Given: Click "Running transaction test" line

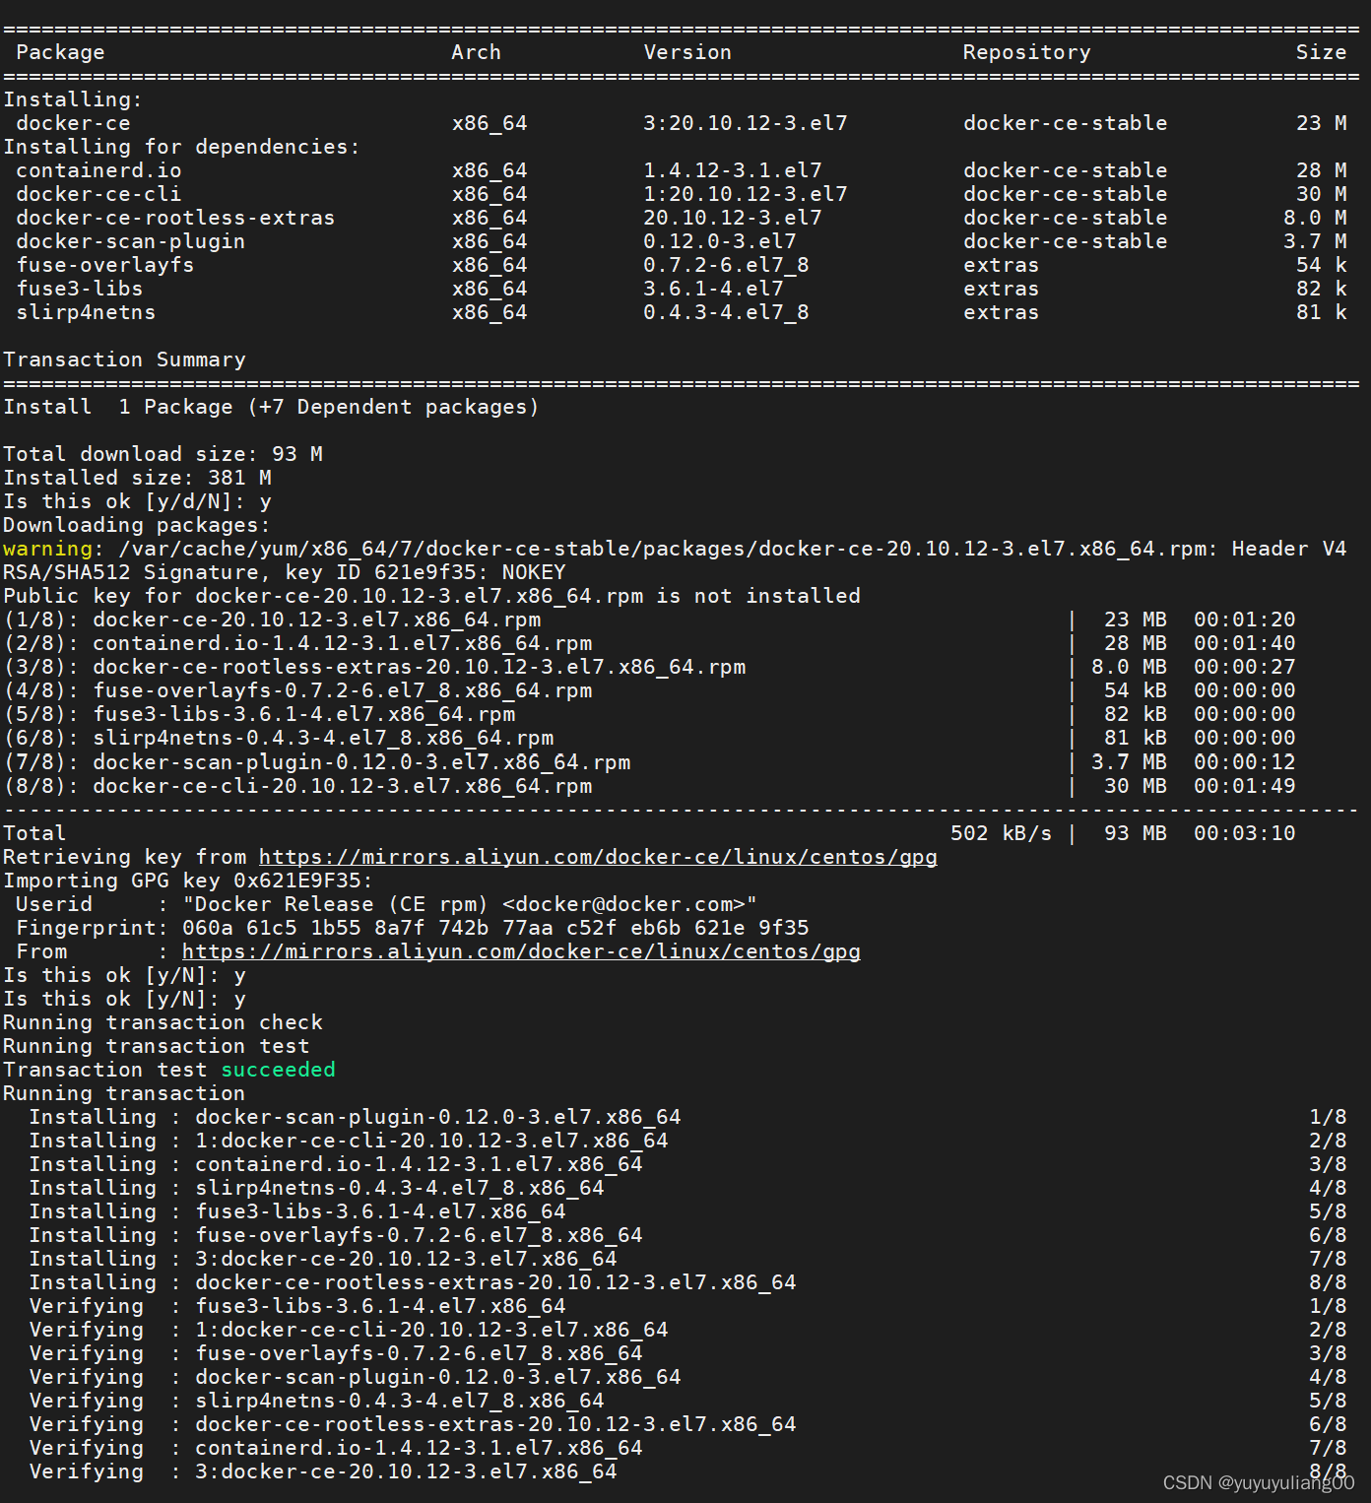Looking at the screenshot, I should click(156, 1046).
